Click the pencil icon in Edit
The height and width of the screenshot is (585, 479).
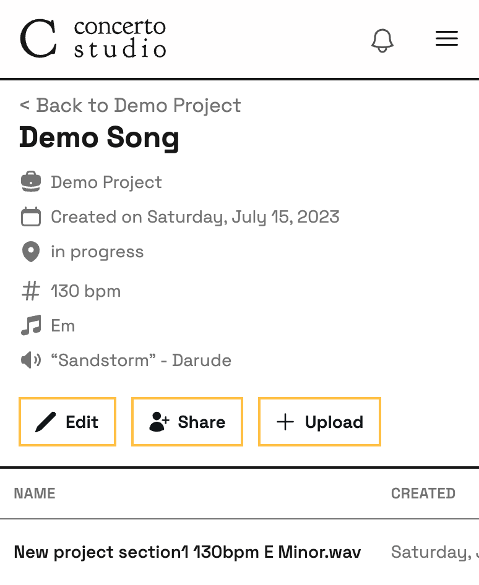(x=46, y=422)
